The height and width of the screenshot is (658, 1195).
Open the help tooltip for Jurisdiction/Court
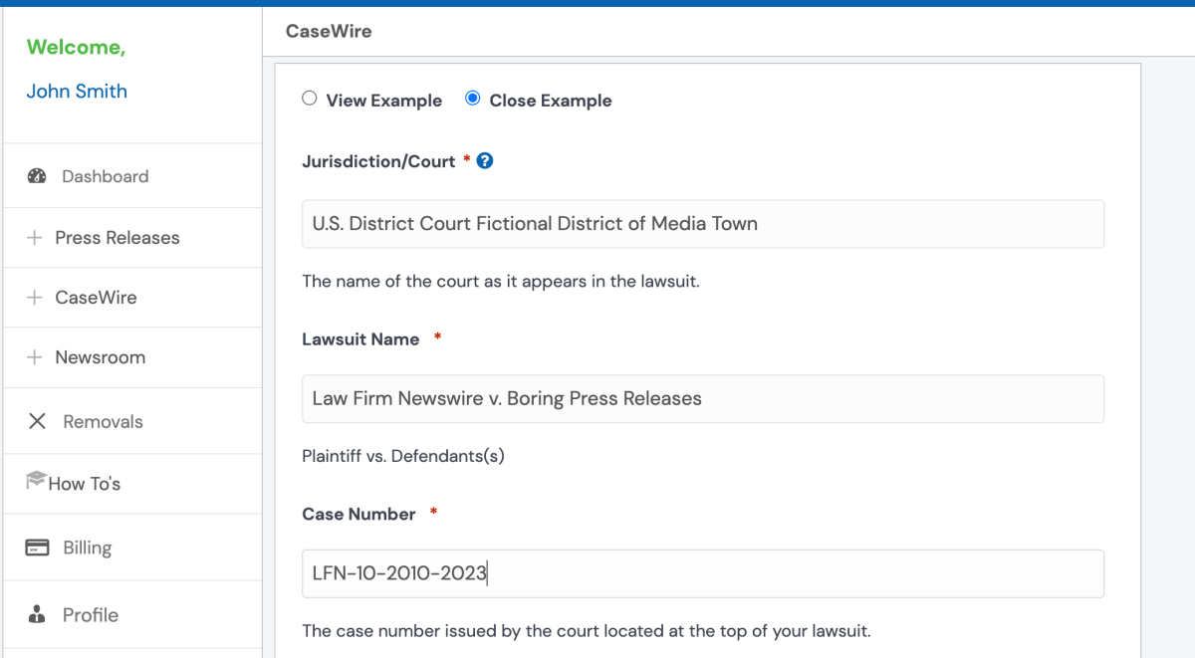tap(485, 160)
